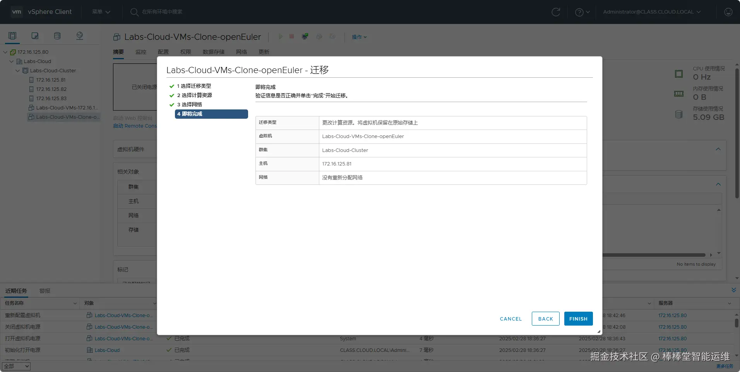Click the main page vertical scrollbar
740x372 pixels.
coord(737,133)
